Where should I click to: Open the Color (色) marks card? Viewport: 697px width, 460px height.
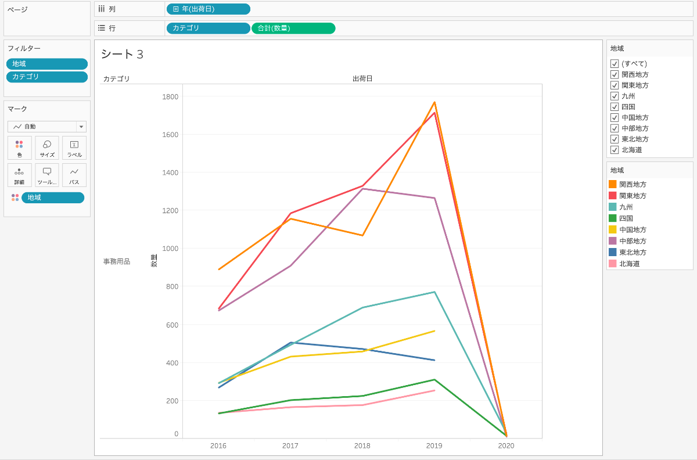pyautogui.click(x=20, y=148)
